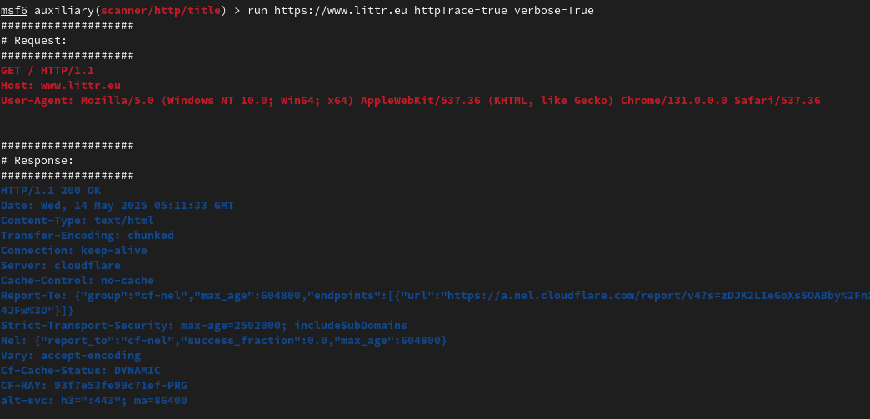Click the Date header line
The width and height of the screenshot is (870, 419).
tap(117, 206)
